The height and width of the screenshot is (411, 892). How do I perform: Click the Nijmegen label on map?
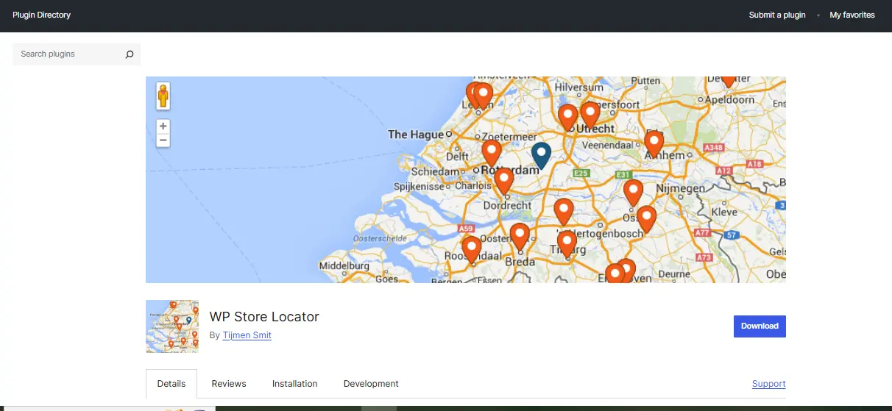click(681, 189)
